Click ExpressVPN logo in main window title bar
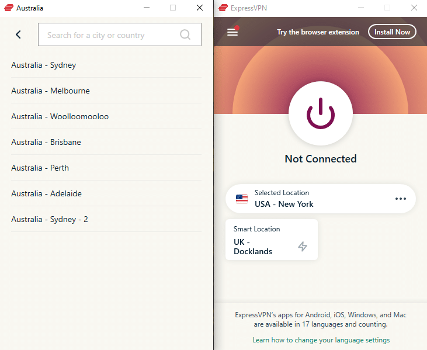 click(x=223, y=8)
